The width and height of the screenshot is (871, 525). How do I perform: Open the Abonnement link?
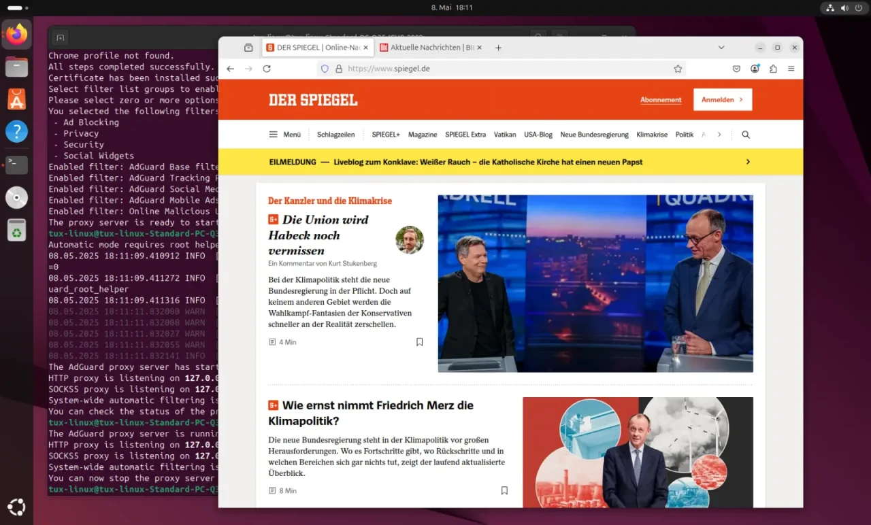pyautogui.click(x=660, y=100)
